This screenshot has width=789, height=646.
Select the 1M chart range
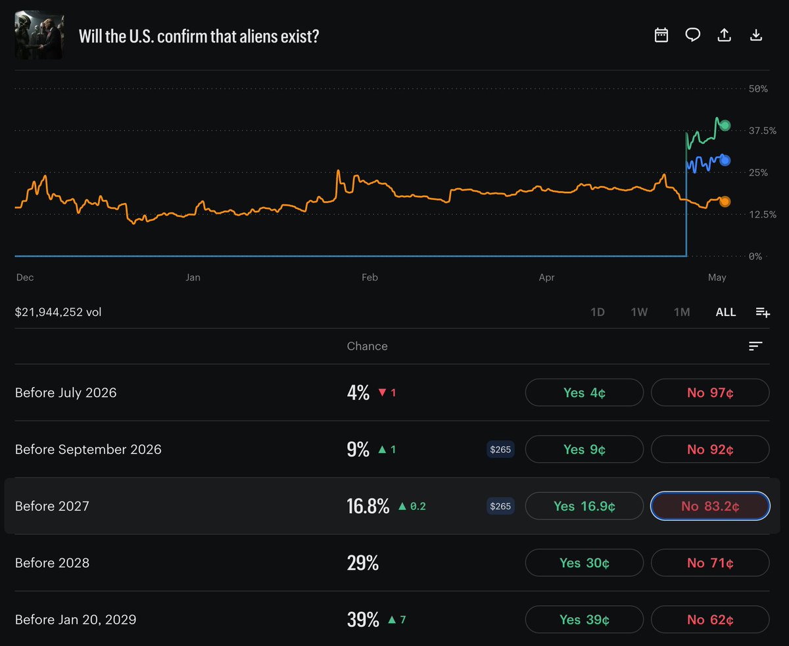682,312
